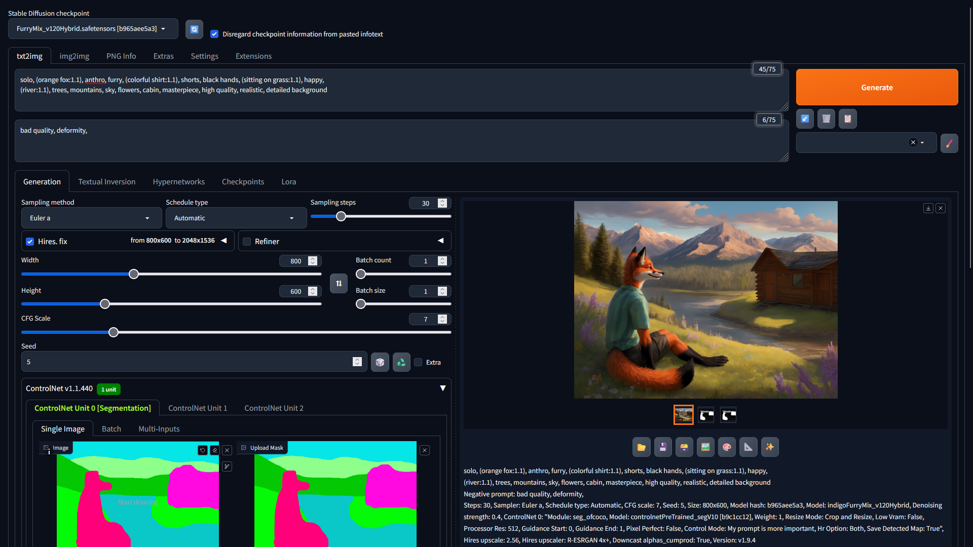Viewport: 973px width, 547px height.
Task: Tick the Extra seed checkbox
Action: coord(418,362)
